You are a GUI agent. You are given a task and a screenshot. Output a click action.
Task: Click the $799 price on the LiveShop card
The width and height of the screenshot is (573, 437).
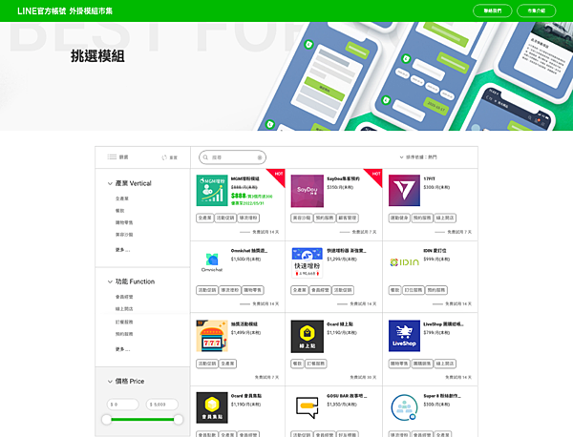coord(436,333)
